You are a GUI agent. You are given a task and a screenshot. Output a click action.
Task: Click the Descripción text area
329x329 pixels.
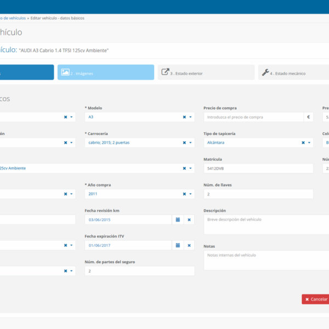266,224
